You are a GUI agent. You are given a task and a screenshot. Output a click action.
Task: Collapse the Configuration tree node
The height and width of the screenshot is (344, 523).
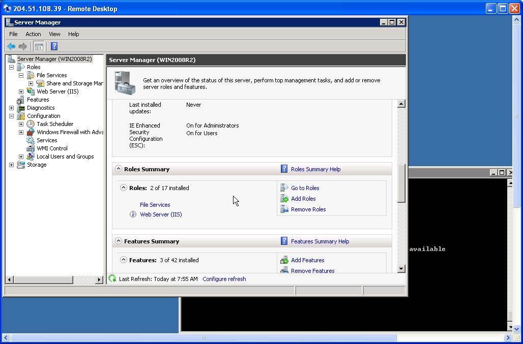click(11, 116)
